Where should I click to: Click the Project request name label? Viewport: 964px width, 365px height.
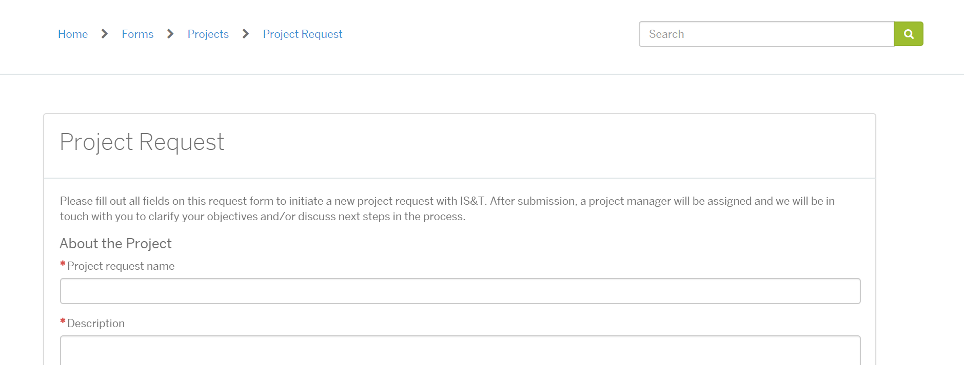coord(121,266)
